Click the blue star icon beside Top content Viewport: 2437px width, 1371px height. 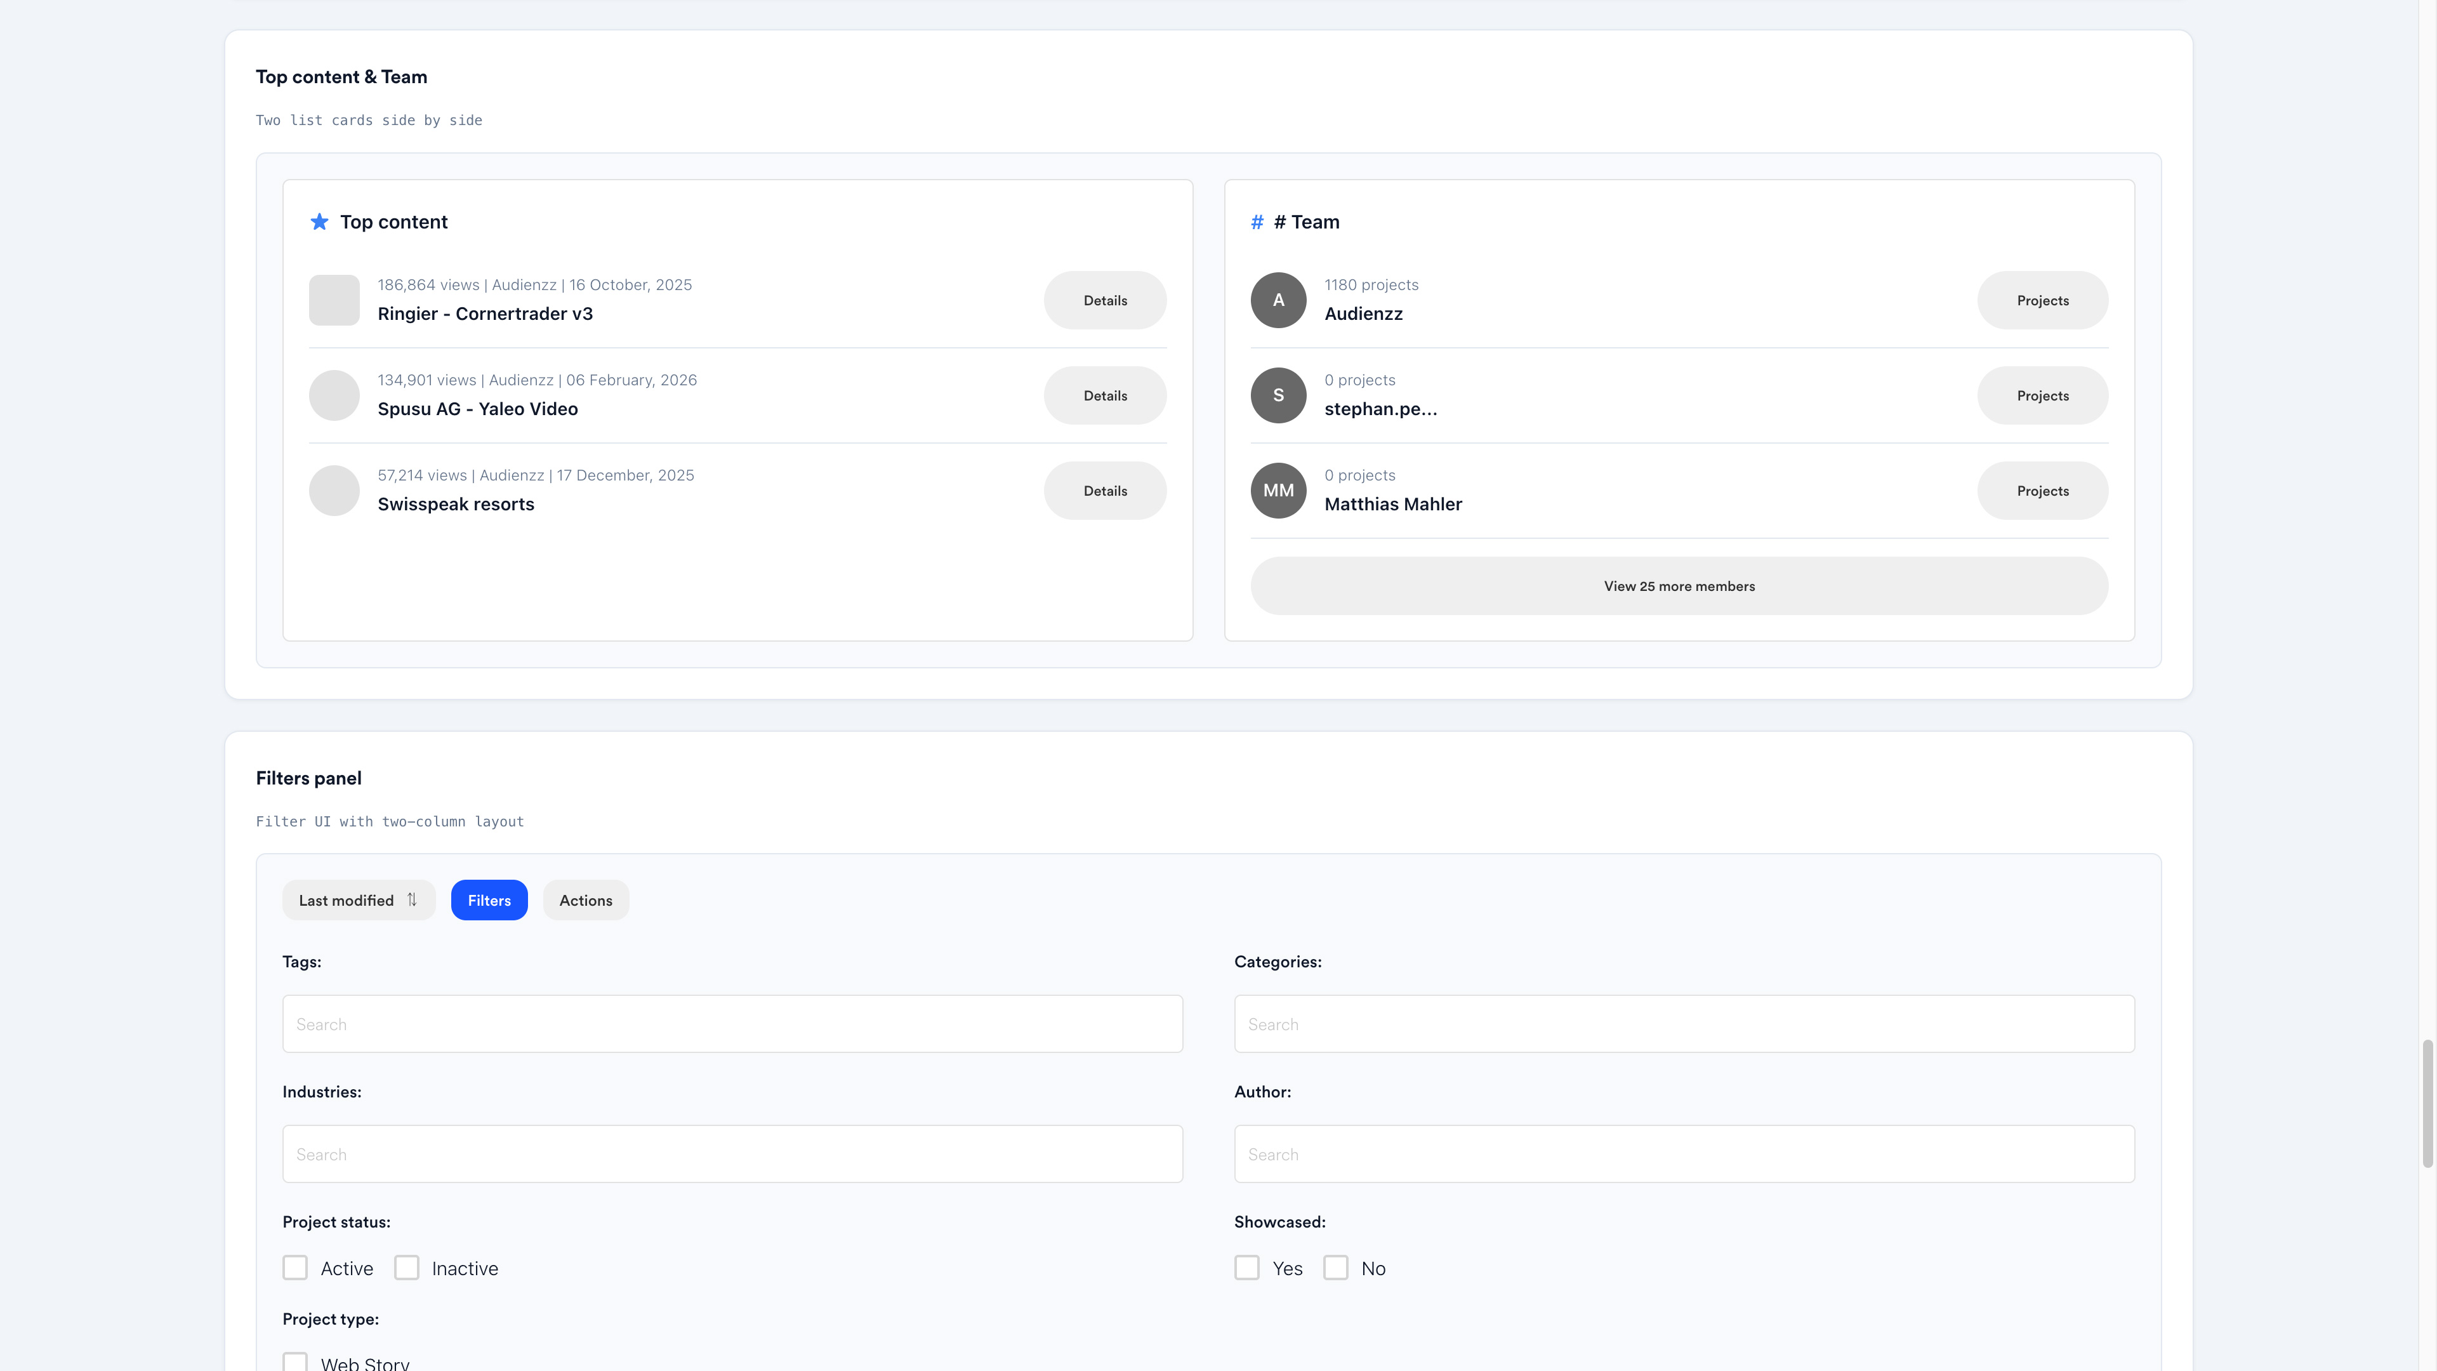pyautogui.click(x=320, y=222)
